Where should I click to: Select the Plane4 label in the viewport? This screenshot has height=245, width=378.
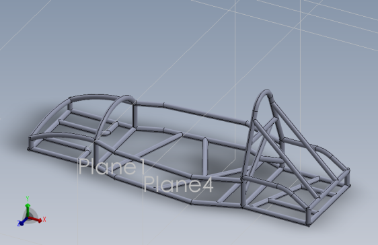tap(178, 184)
